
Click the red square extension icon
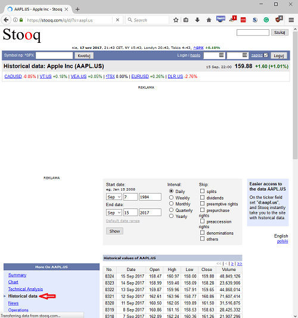point(243,20)
